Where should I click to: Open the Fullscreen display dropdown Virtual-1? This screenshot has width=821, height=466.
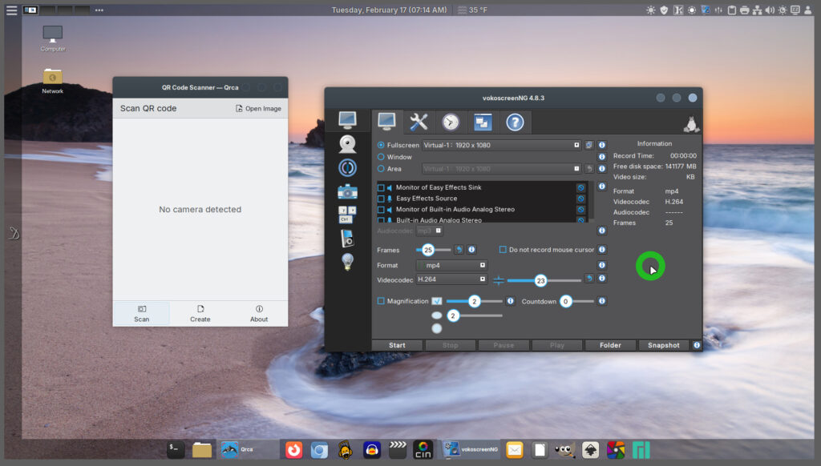(x=502, y=145)
